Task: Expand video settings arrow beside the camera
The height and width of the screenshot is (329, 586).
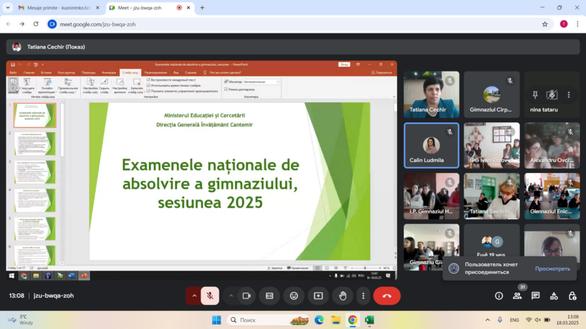Action: pos(230,296)
